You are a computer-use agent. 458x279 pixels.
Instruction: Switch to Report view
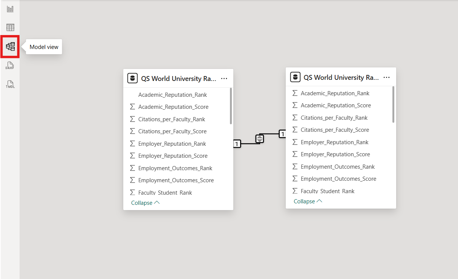[x=9, y=9]
